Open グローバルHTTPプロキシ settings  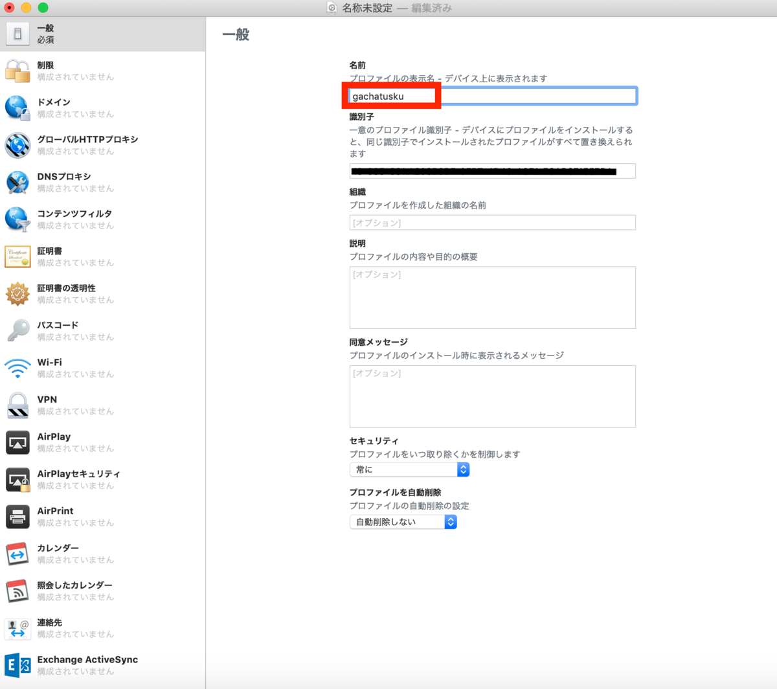tap(17, 145)
